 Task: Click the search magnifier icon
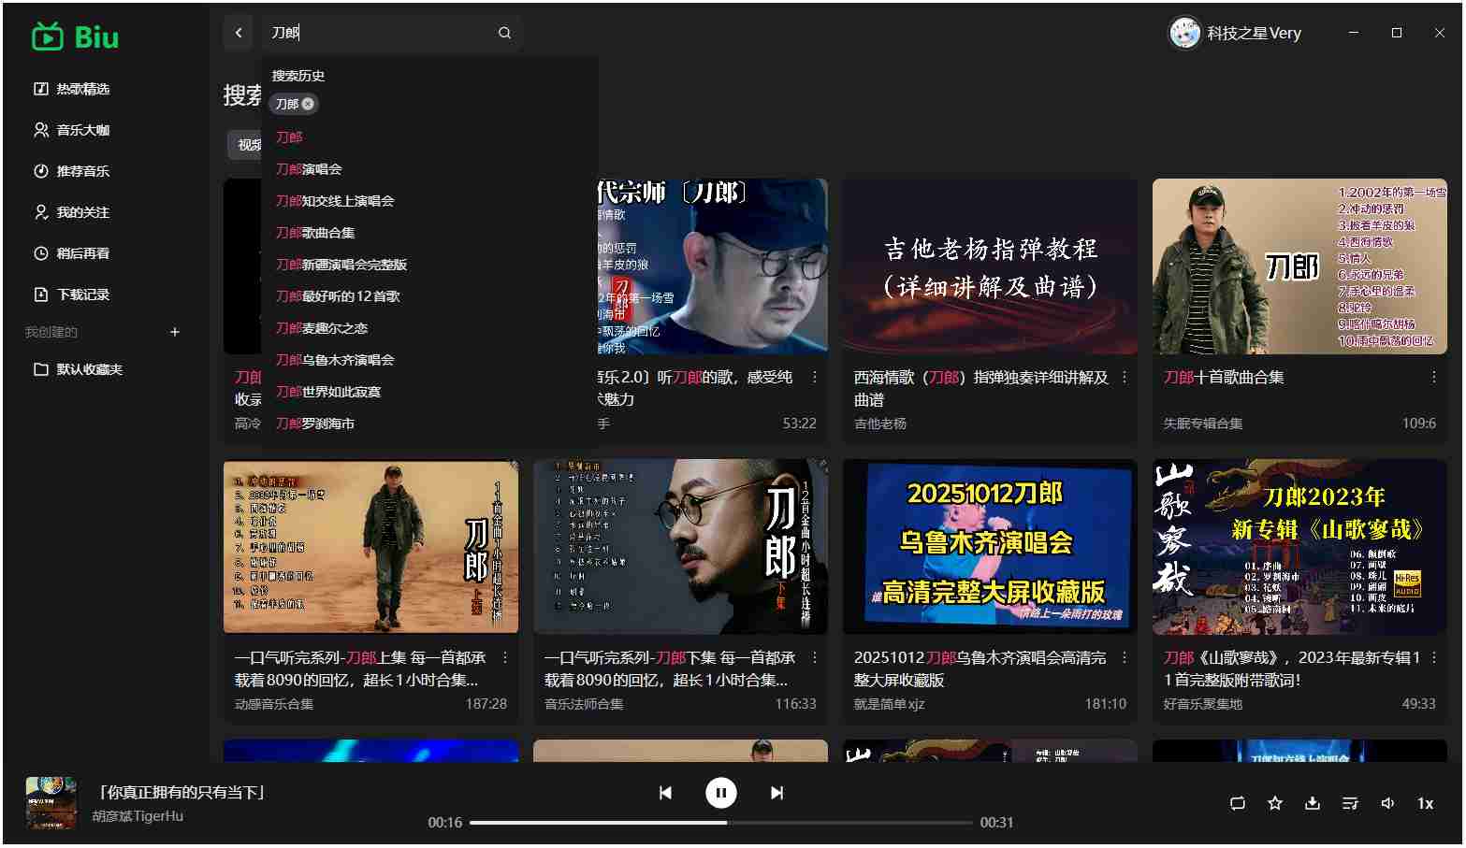pyautogui.click(x=504, y=33)
